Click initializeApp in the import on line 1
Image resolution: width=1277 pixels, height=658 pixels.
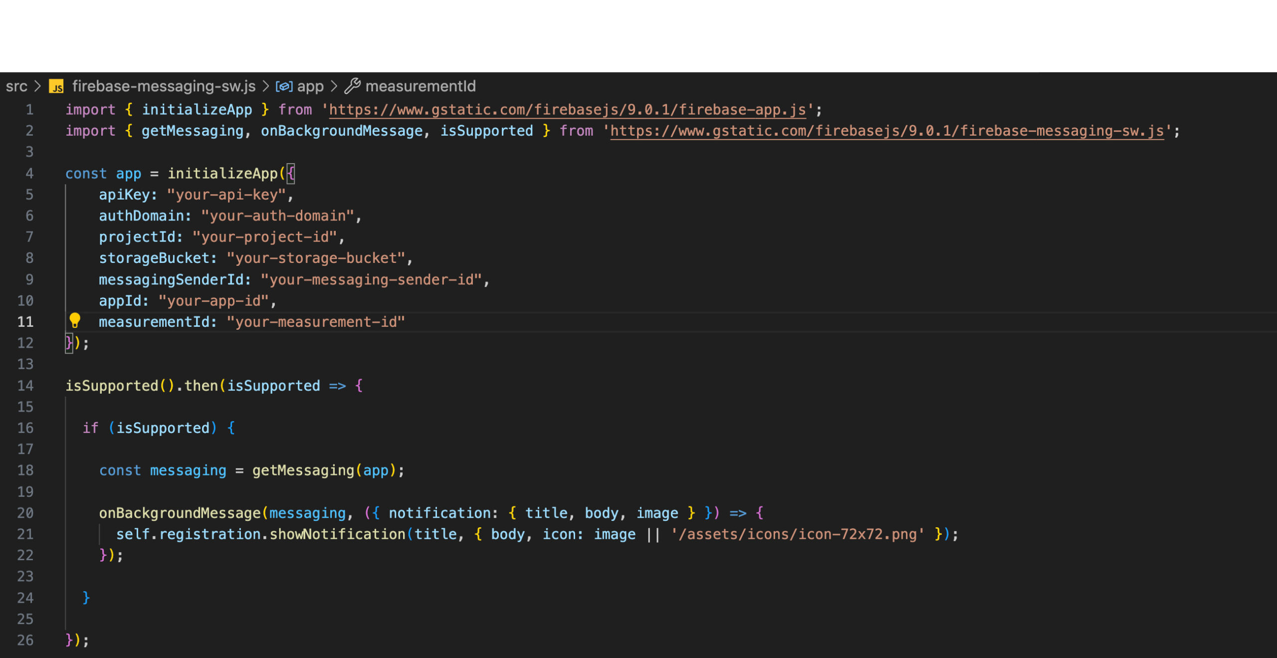[197, 110]
